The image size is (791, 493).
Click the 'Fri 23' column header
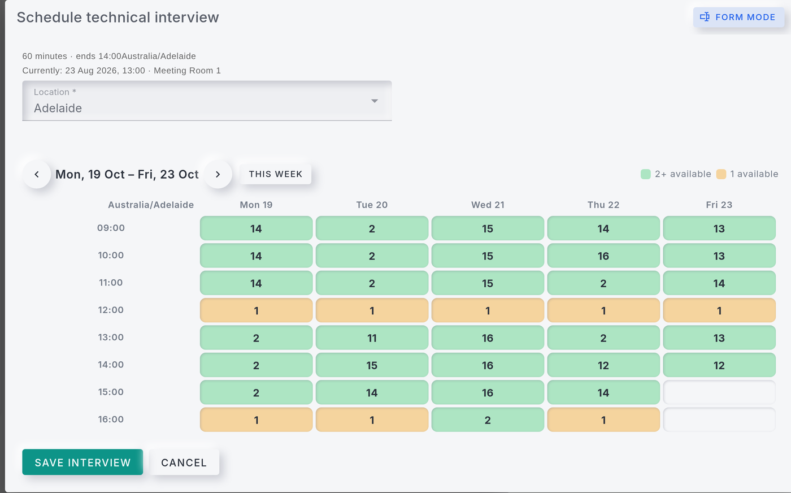tap(719, 205)
